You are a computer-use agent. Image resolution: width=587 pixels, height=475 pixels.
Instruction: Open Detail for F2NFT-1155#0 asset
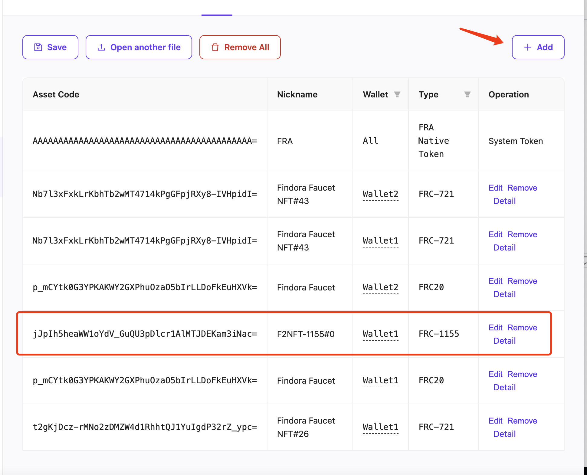click(504, 341)
